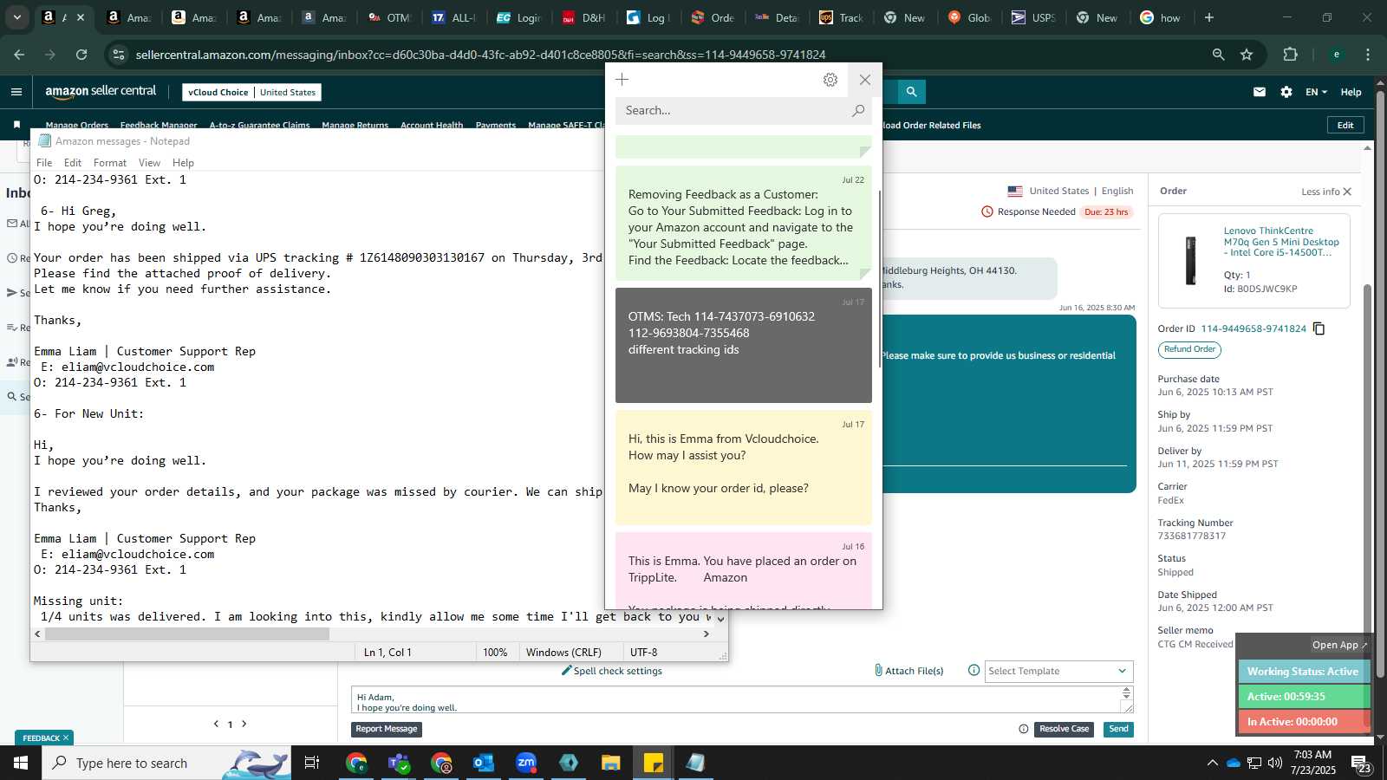Click Working Status: Active bar
The width and height of the screenshot is (1387, 780).
[1302, 672]
